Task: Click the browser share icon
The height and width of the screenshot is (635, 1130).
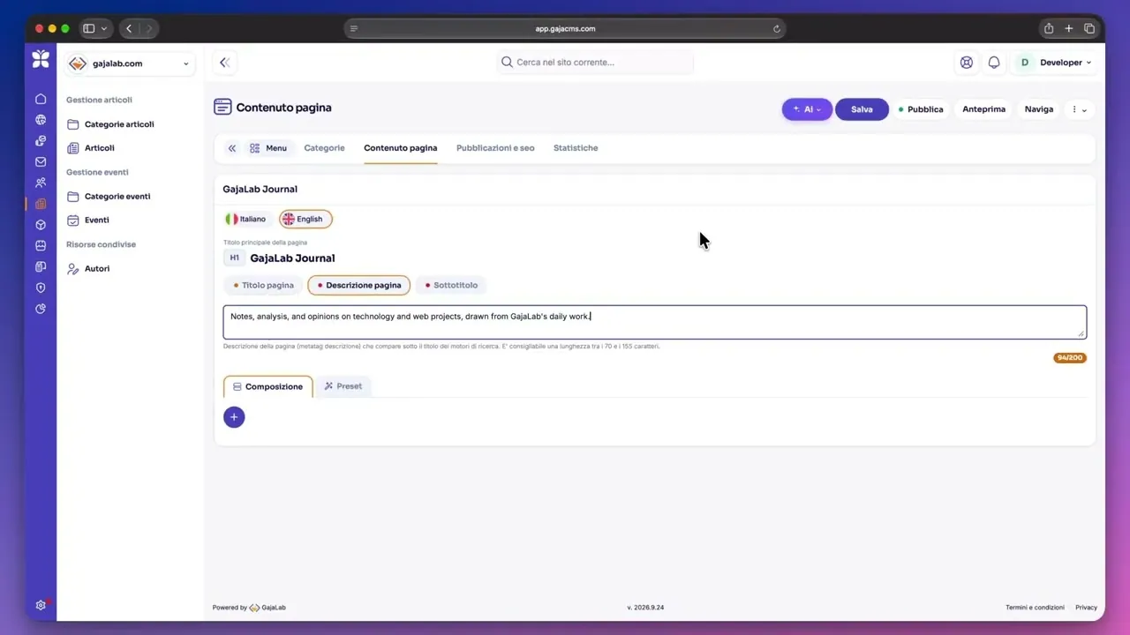Action: [1049, 28]
